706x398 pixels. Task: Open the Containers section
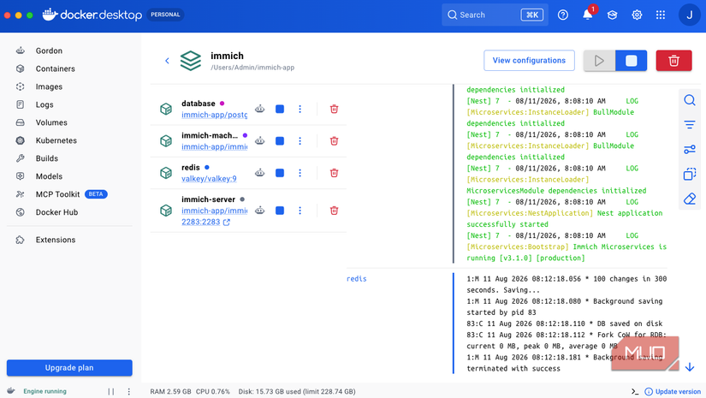(x=55, y=68)
